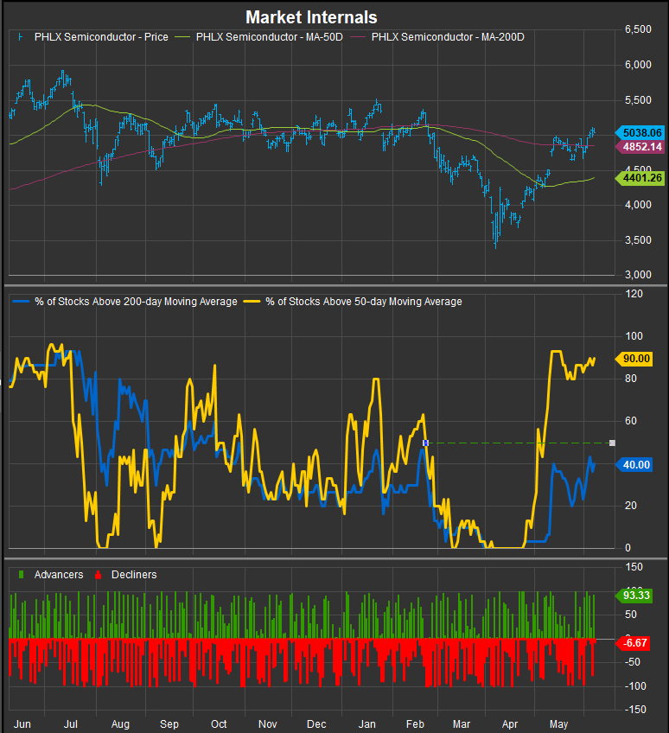Click the 4401.26 MA-50D value tag

(x=639, y=178)
